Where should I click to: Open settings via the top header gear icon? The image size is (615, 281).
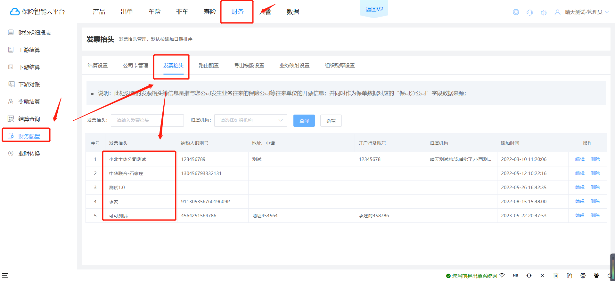(516, 12)
